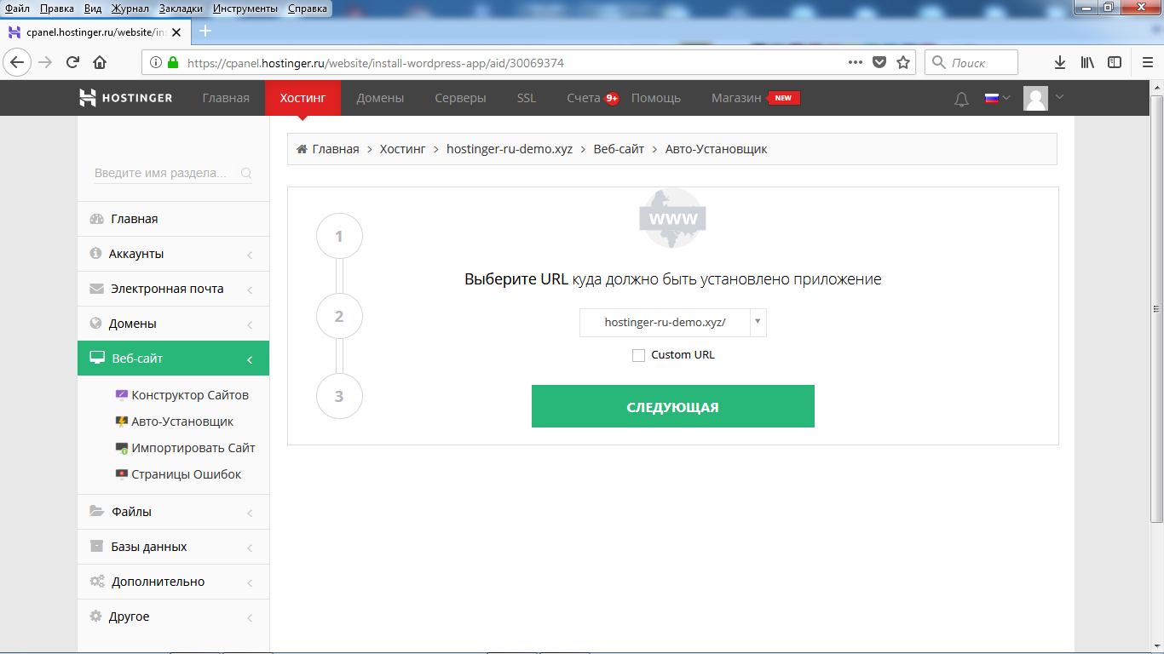Click the Hostinger logo
Screen dimensions: 1164x654
(x=125, y=98)
